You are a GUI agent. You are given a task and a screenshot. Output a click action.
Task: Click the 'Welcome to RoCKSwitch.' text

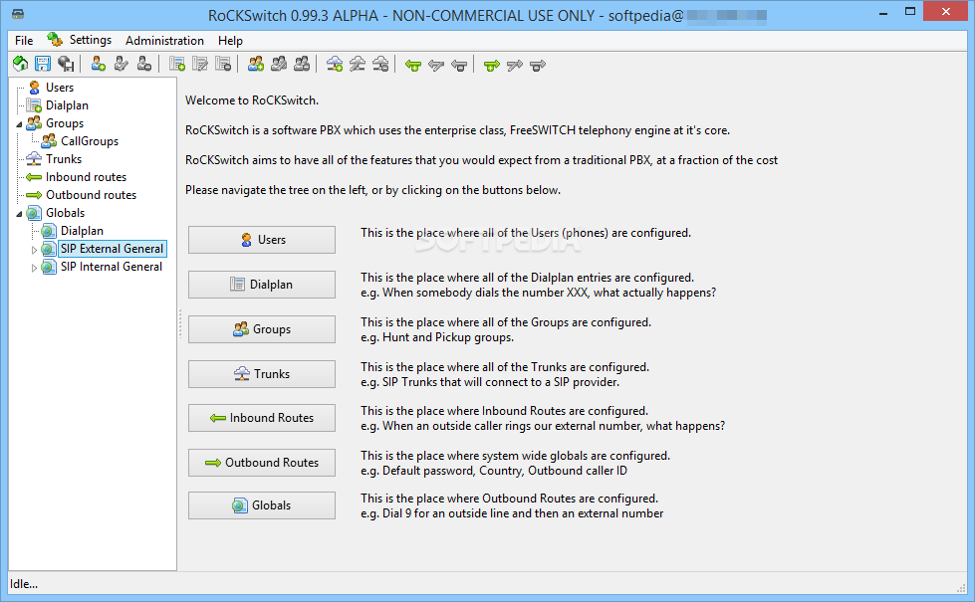pos(252,100)
